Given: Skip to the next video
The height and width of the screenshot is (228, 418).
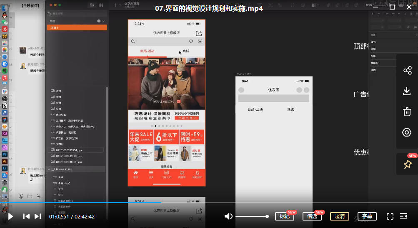Looking at the screenshot, I should point(38,216).
